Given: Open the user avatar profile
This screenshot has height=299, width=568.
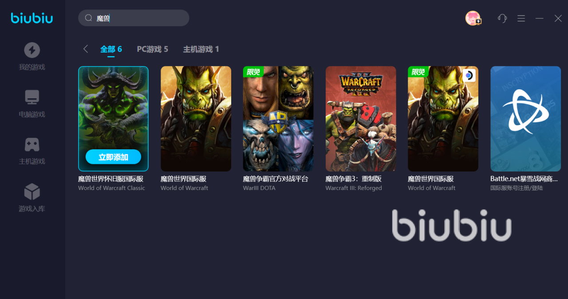Looking at the screenshot, I should pyautogui.click(x=473, y=18).
